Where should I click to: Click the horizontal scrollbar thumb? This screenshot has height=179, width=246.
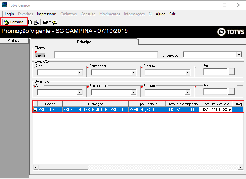pos(63,168)
